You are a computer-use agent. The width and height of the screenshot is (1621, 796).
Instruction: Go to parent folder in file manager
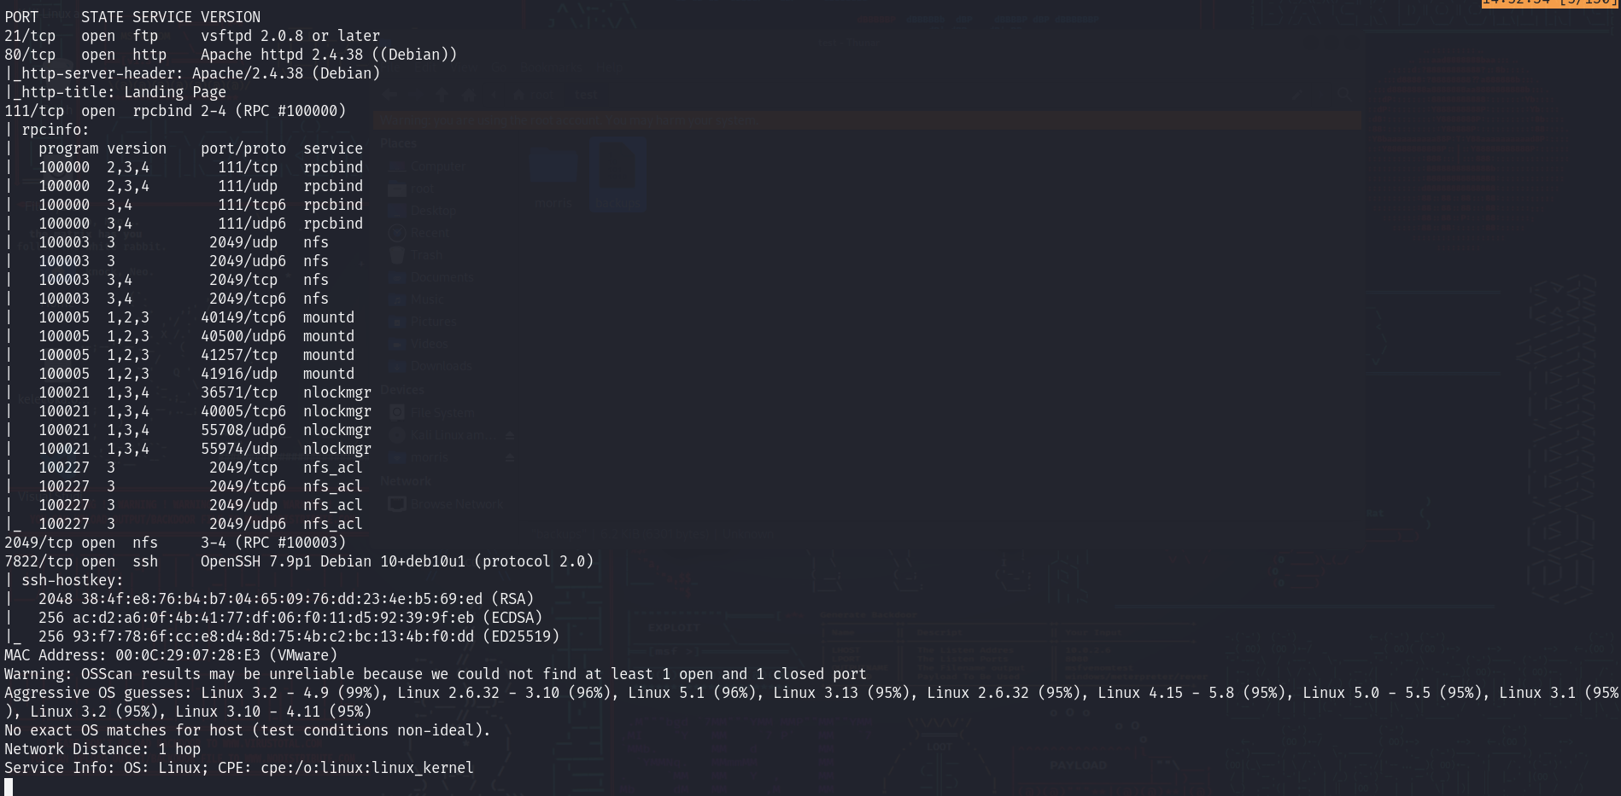[442, 95]
